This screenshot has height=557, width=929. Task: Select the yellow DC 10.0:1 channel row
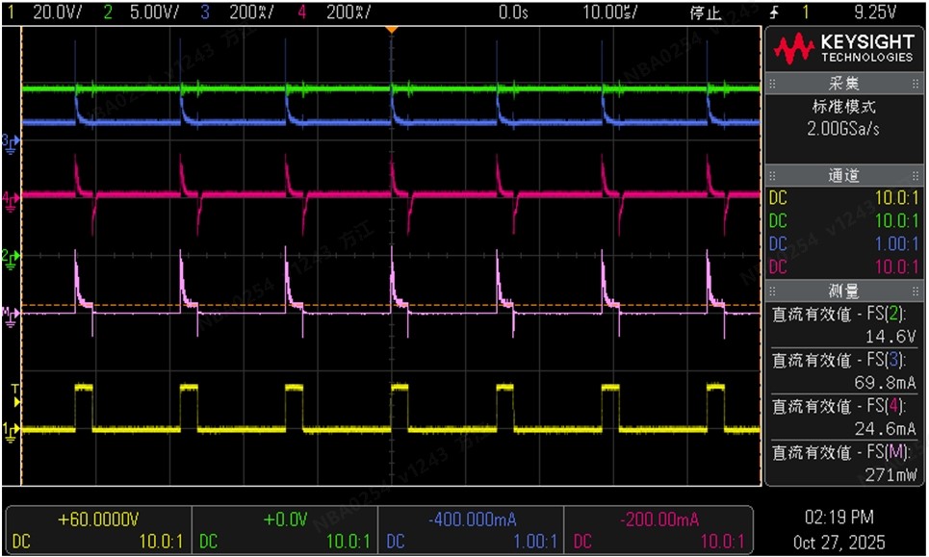tap(843, 198)
